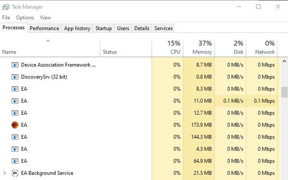Switch to the Performance tab
288x180 pixels.
click(45, 28)
